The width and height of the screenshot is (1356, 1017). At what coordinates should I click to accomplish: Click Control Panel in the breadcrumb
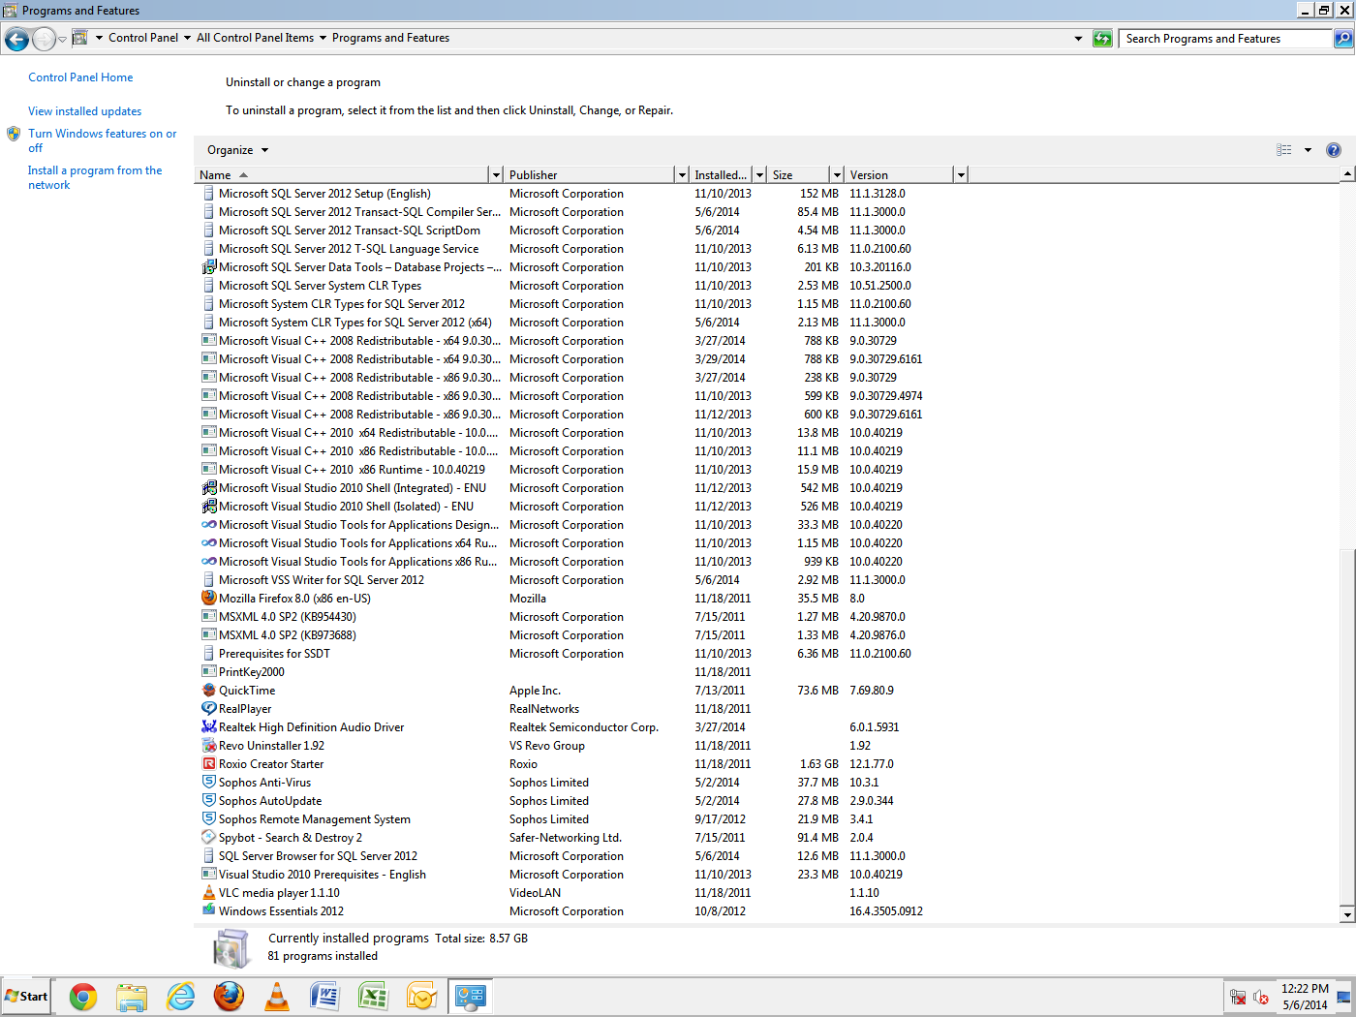point(143,38)
